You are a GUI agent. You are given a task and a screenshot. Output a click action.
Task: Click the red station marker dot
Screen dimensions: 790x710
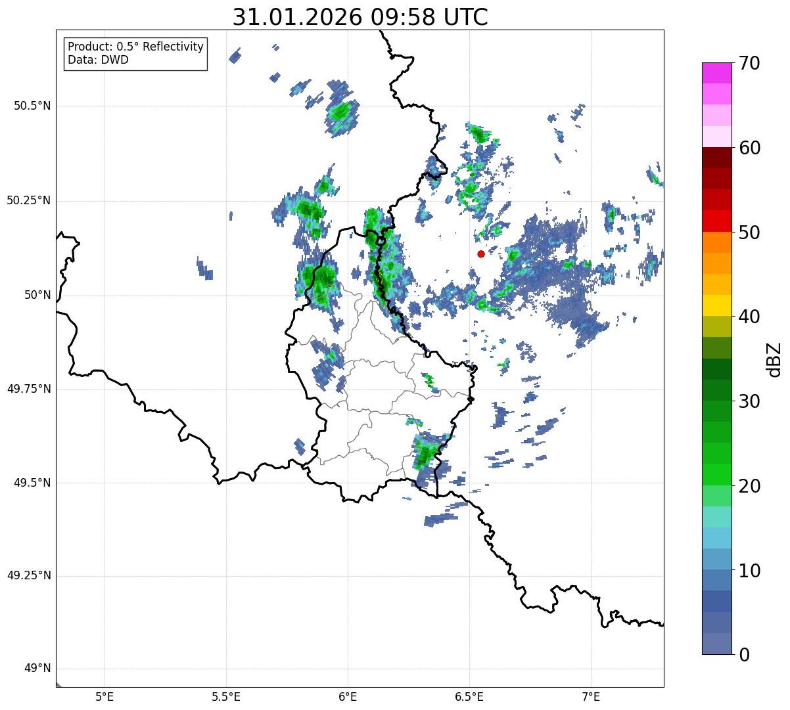coord(481,254)
